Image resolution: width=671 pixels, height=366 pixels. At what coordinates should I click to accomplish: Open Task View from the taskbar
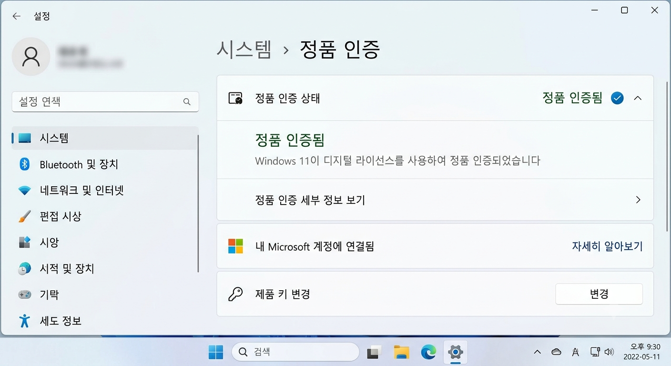tap(374, 353)
